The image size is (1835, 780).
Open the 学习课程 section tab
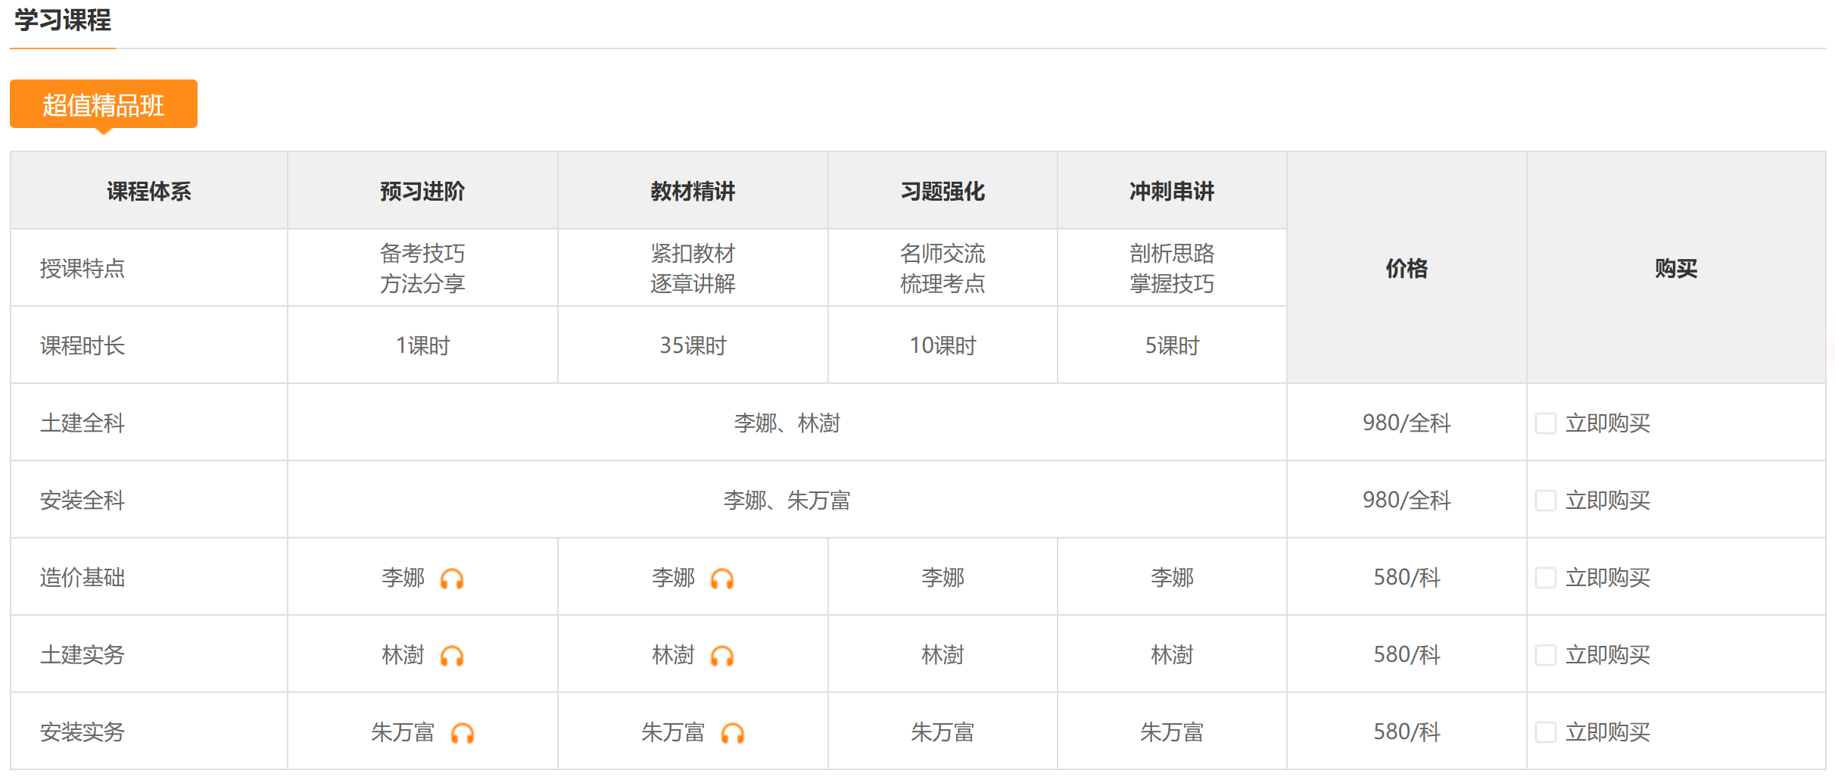(63, 20)
